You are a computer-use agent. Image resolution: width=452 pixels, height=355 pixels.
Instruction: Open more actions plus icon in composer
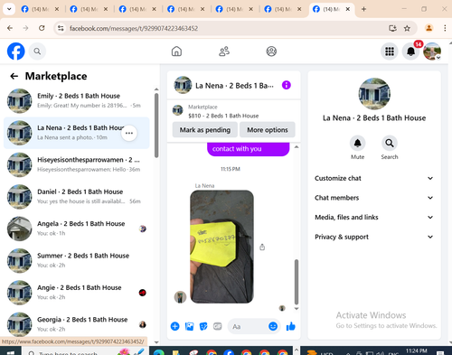174,326
